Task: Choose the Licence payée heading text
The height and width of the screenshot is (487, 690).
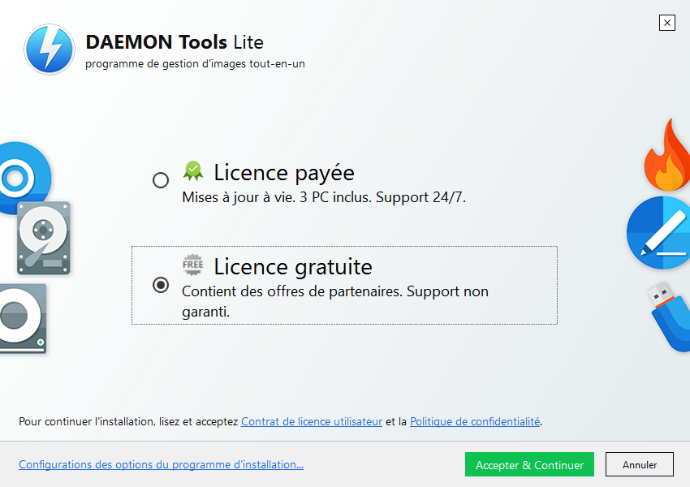Action: [284, 173]
